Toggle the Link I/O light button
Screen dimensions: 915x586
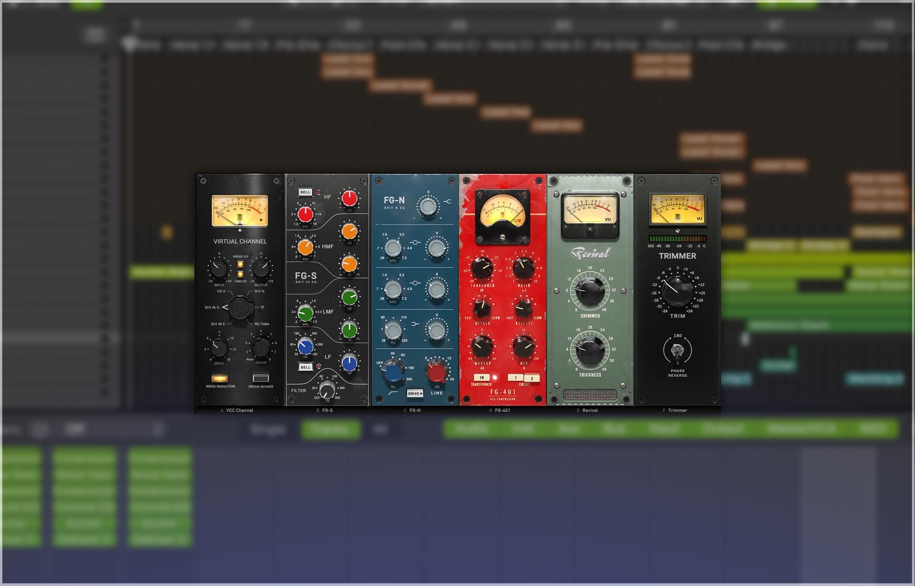pyautogui.click(x=240, y=274)
